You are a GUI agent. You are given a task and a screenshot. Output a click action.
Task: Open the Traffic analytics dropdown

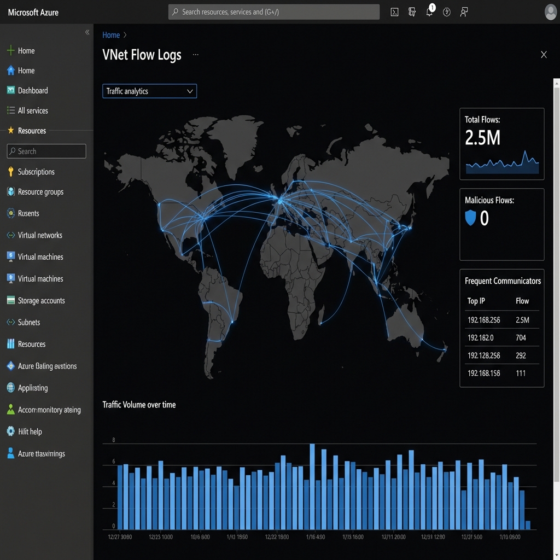pos(149,91)
